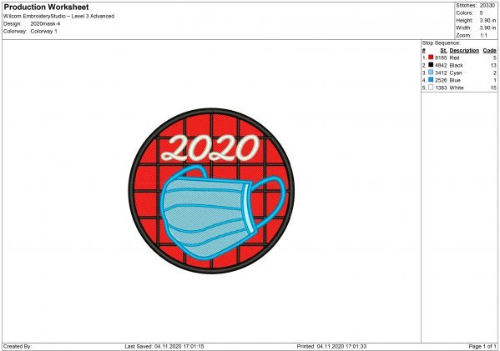Click the Height value '3.90 in'
This screenshot has height=351, width=500.
click(487, 20)
